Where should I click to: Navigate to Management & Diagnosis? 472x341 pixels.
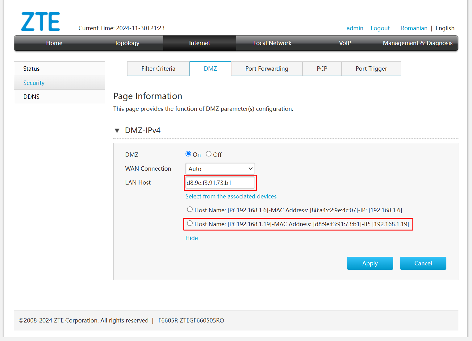click(417, 43)
